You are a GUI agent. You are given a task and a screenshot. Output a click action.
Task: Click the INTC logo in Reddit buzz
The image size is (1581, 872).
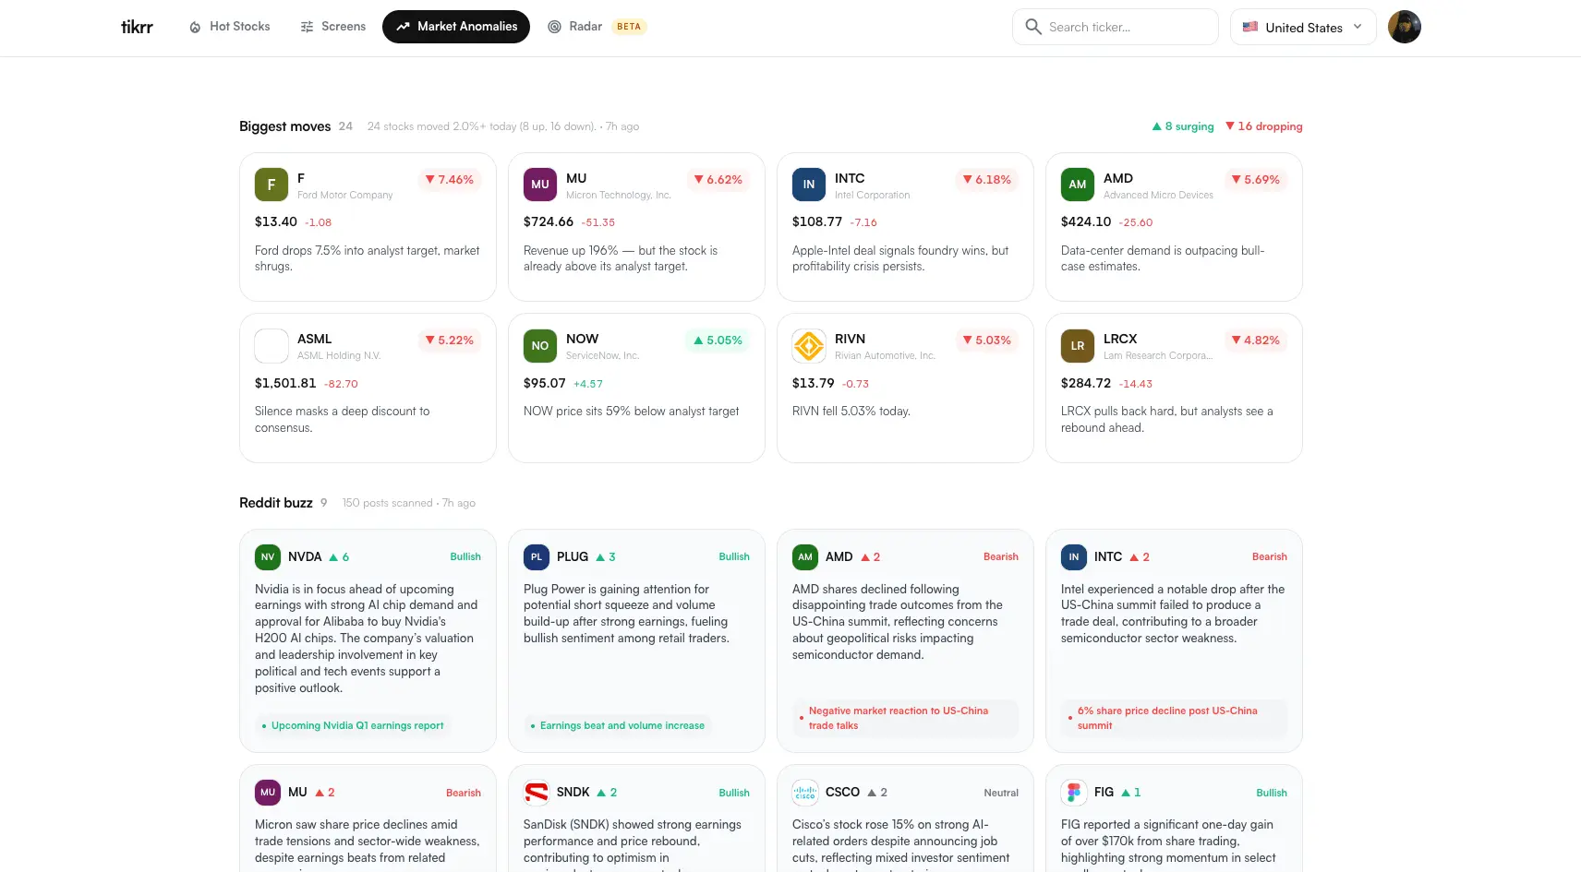pos(1074,557)
